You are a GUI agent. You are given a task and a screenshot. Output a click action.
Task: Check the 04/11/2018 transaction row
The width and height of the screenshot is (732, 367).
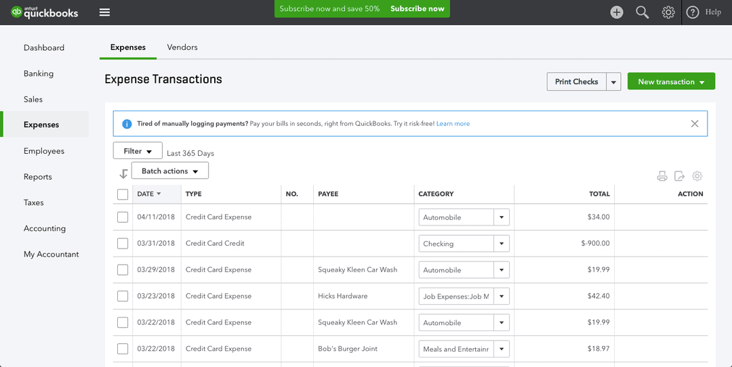coord(123,217)
